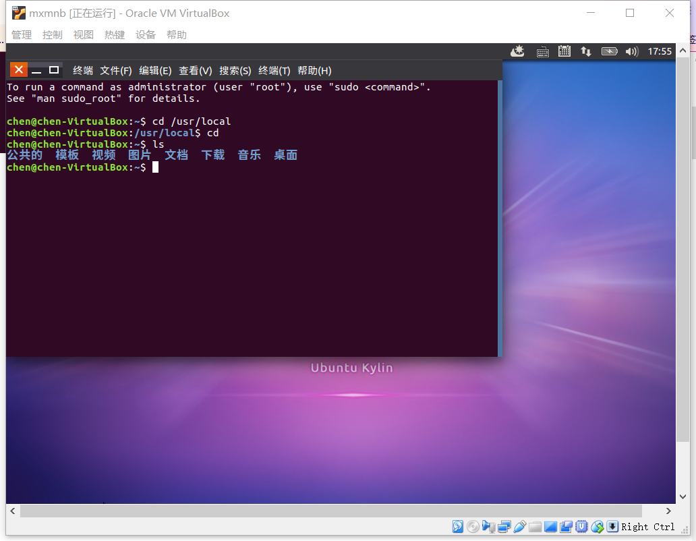The image size is (696, 541).
Task: Click the optical drive status icon
Action: tap(473, 526)
